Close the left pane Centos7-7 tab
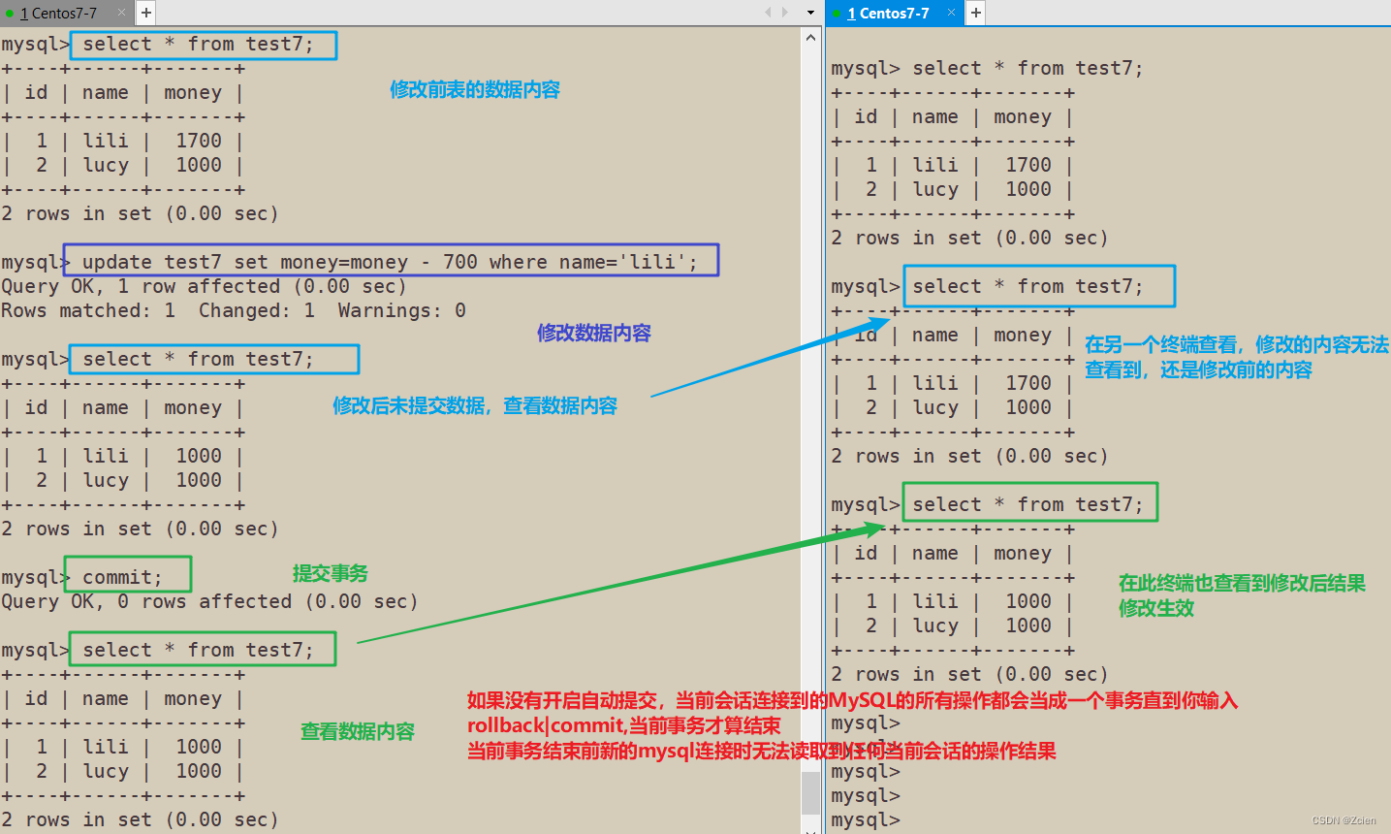1391x834 pixels. 121,13
